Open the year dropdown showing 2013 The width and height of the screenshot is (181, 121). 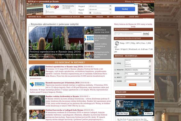[x=147, y=74]
